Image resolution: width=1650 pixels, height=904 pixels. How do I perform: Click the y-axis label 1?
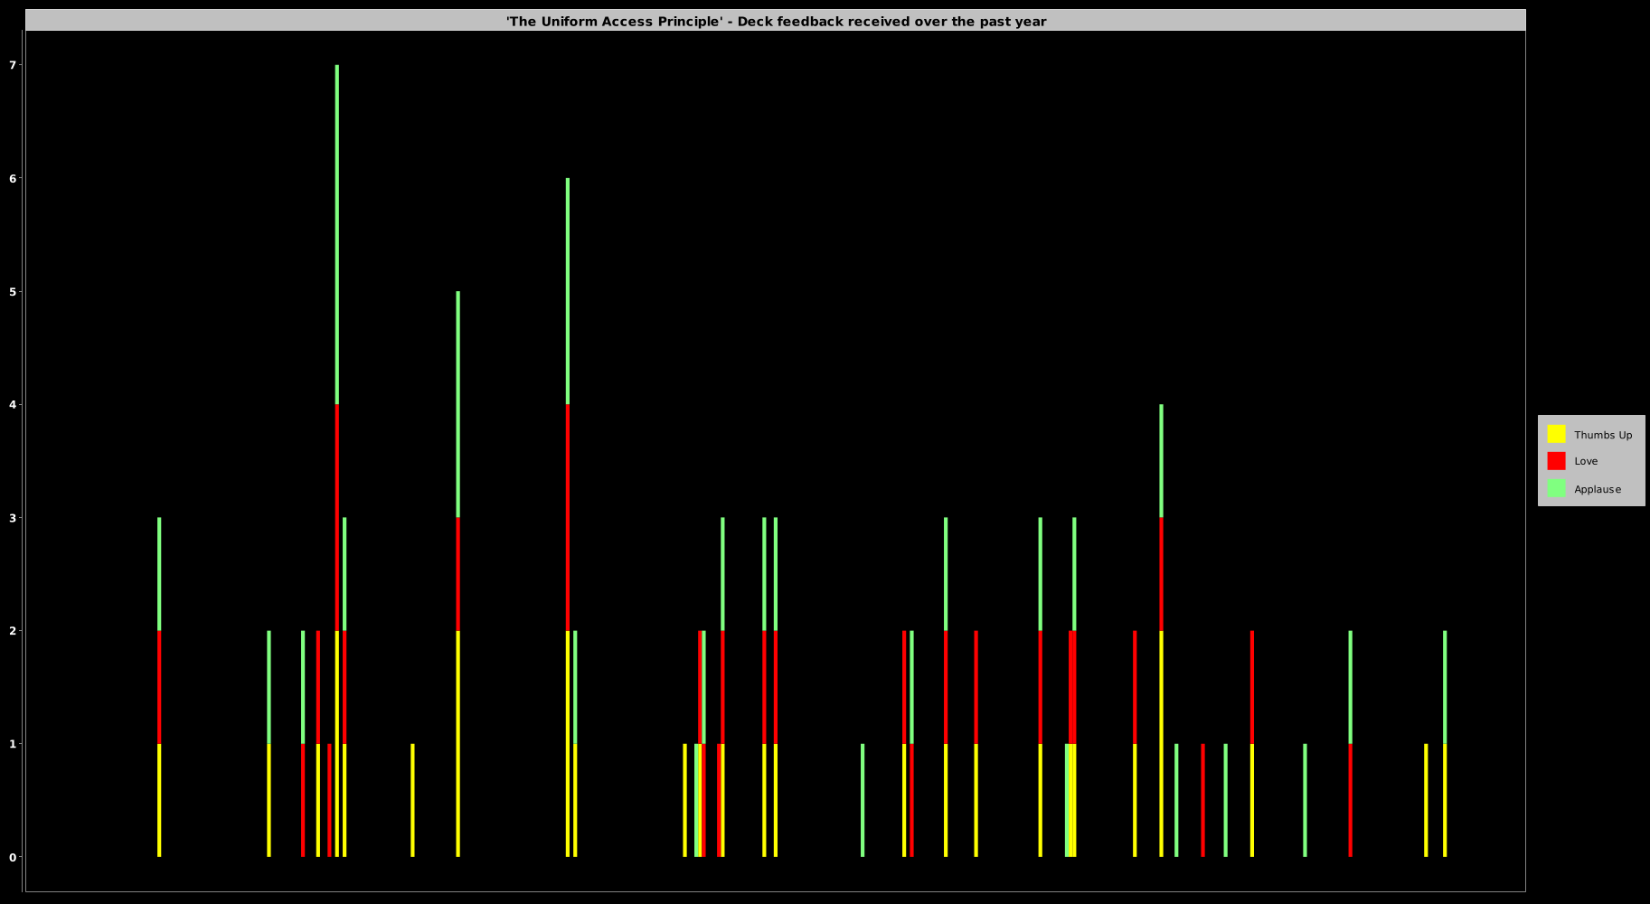tap(13, 744)
